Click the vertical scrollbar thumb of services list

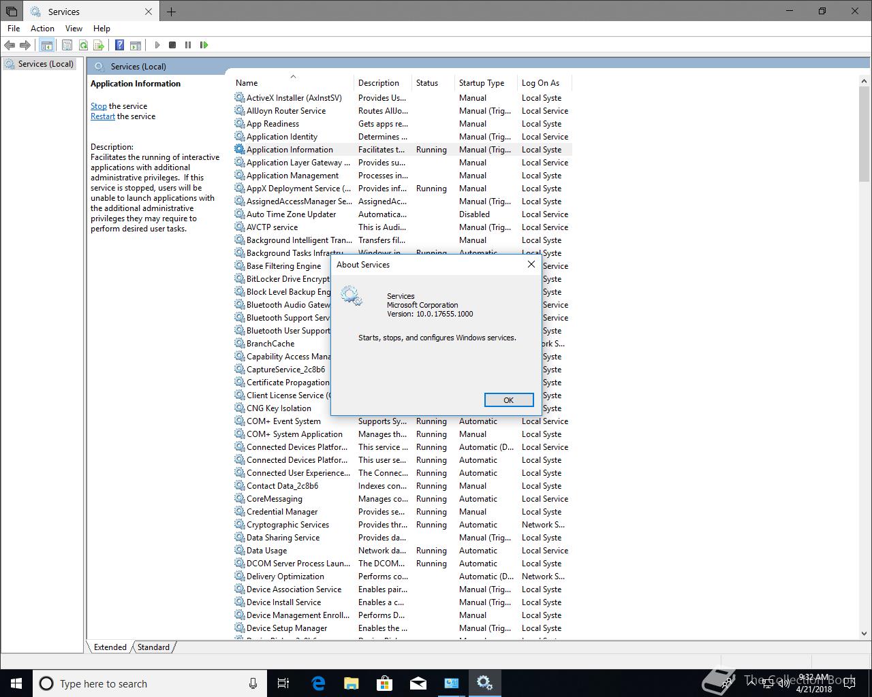865,133
